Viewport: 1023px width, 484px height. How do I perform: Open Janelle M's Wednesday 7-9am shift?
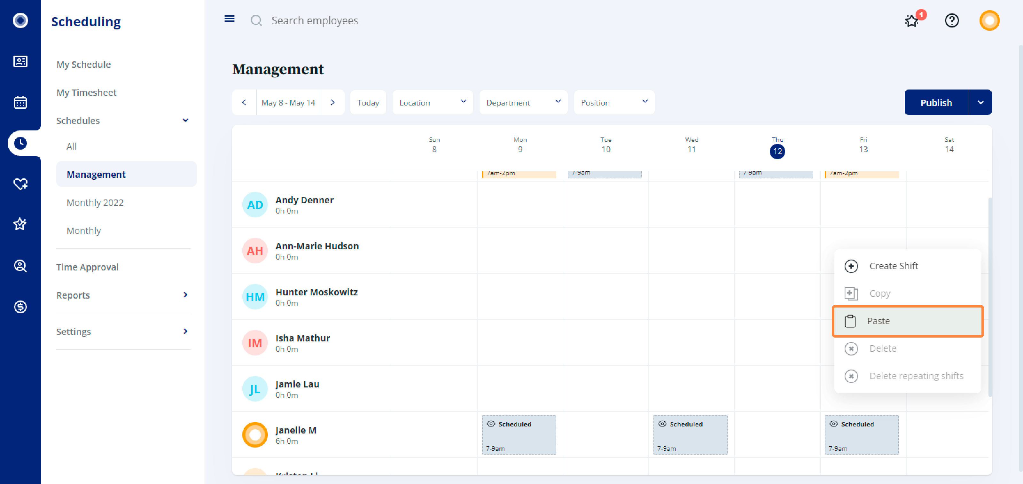click(x=690, y=435)
